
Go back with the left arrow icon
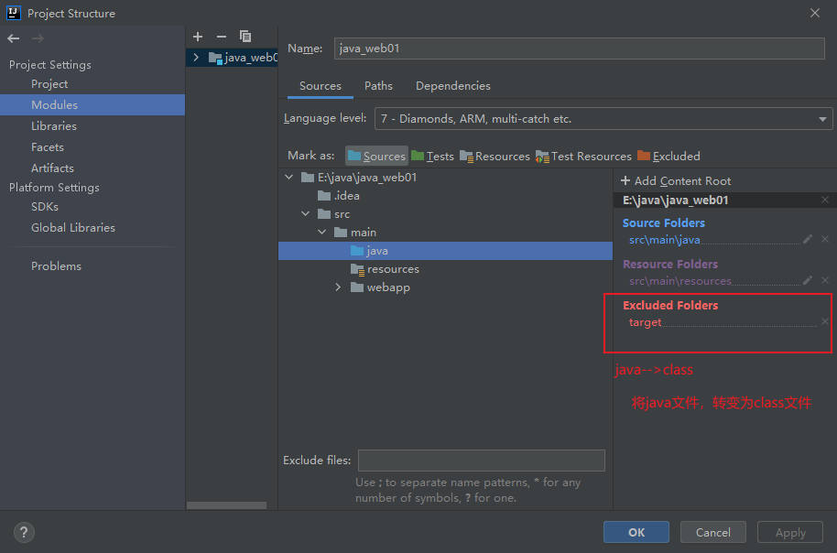pos(14,38)
